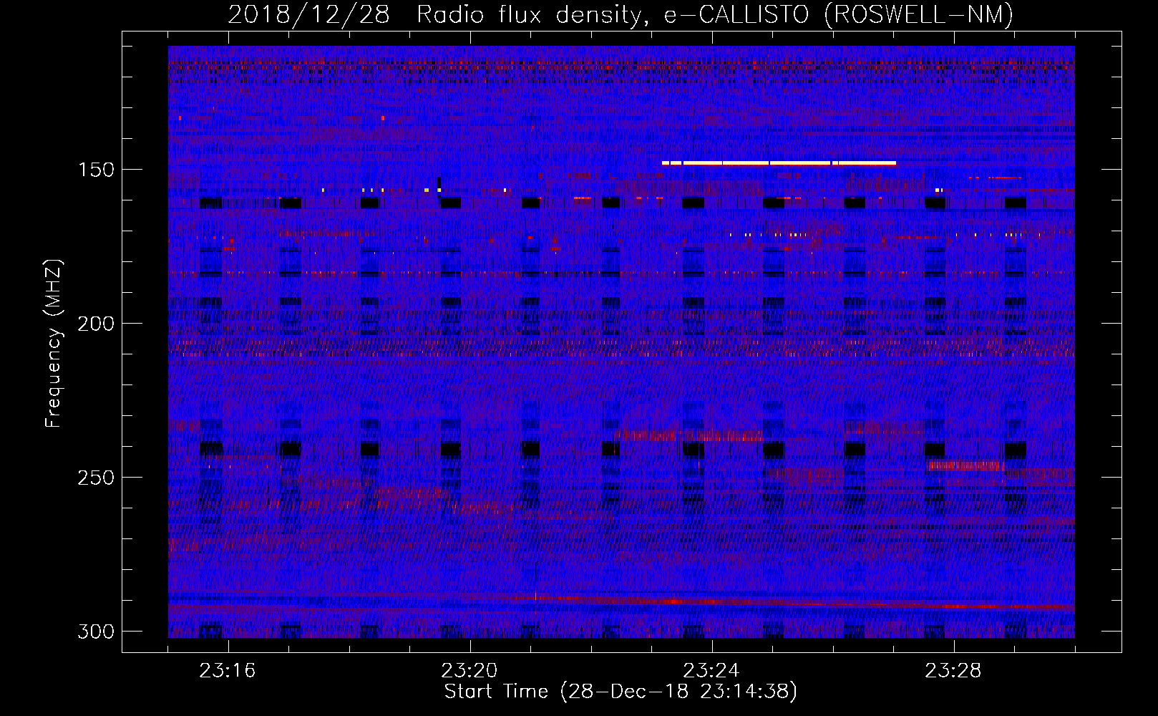Click the bright white emission band near 150 MHz
1158x716 pixels.
coord(779,163)
